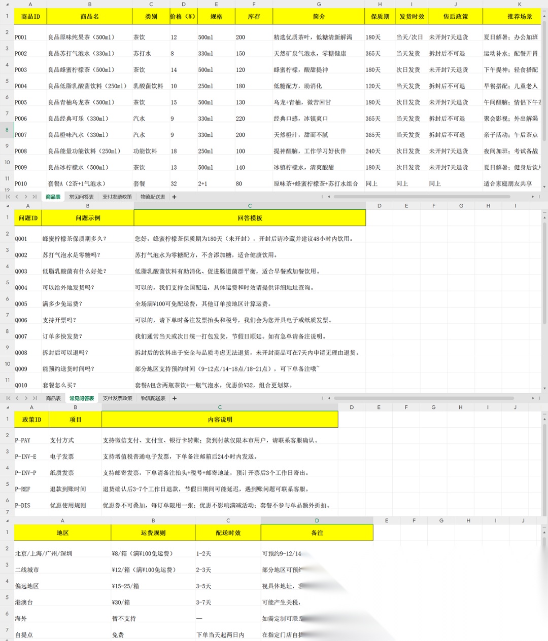The image size is (548, 641).
Task: Select cell P-REF in policy sheet
Action: point(31,485)
